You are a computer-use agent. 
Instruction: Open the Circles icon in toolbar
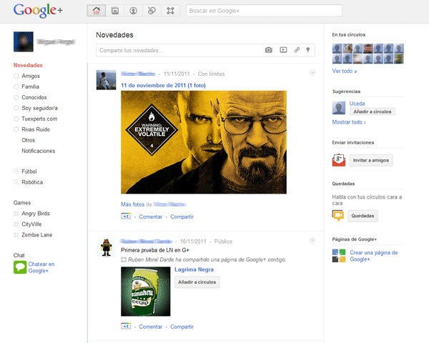152,11
